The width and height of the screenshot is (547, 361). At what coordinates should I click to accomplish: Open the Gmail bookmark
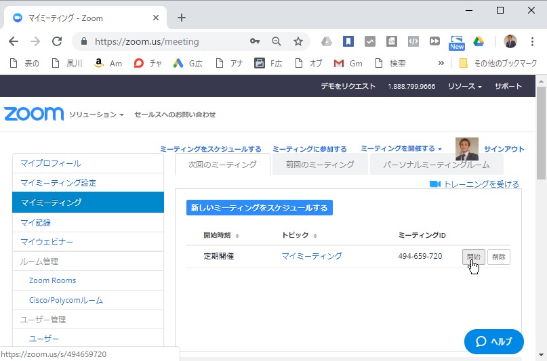pos(348,64)
